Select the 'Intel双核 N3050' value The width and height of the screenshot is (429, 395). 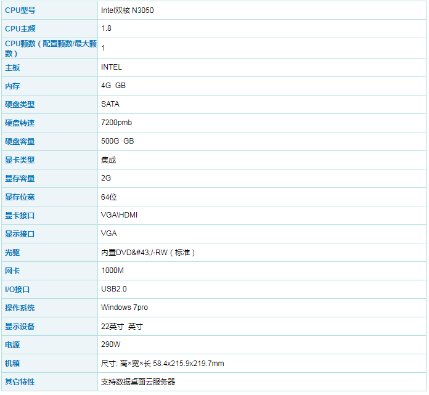click(127, 10)
